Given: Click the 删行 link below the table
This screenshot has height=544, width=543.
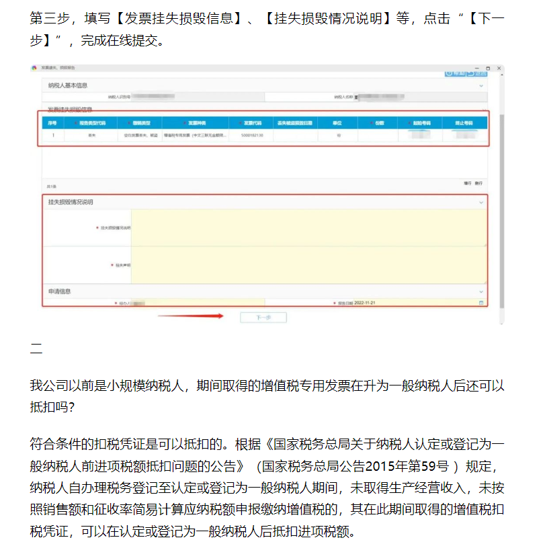Looking at the screenshot, I should (478, 183).
